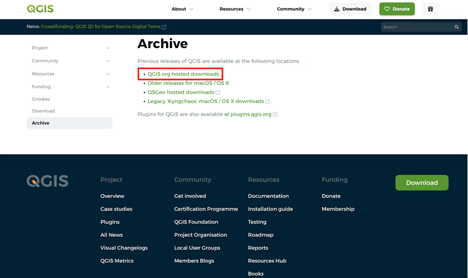The width and height of the screenshot is (468, 278).
Task: Select Archive in the sidebar
Action: 69,123
